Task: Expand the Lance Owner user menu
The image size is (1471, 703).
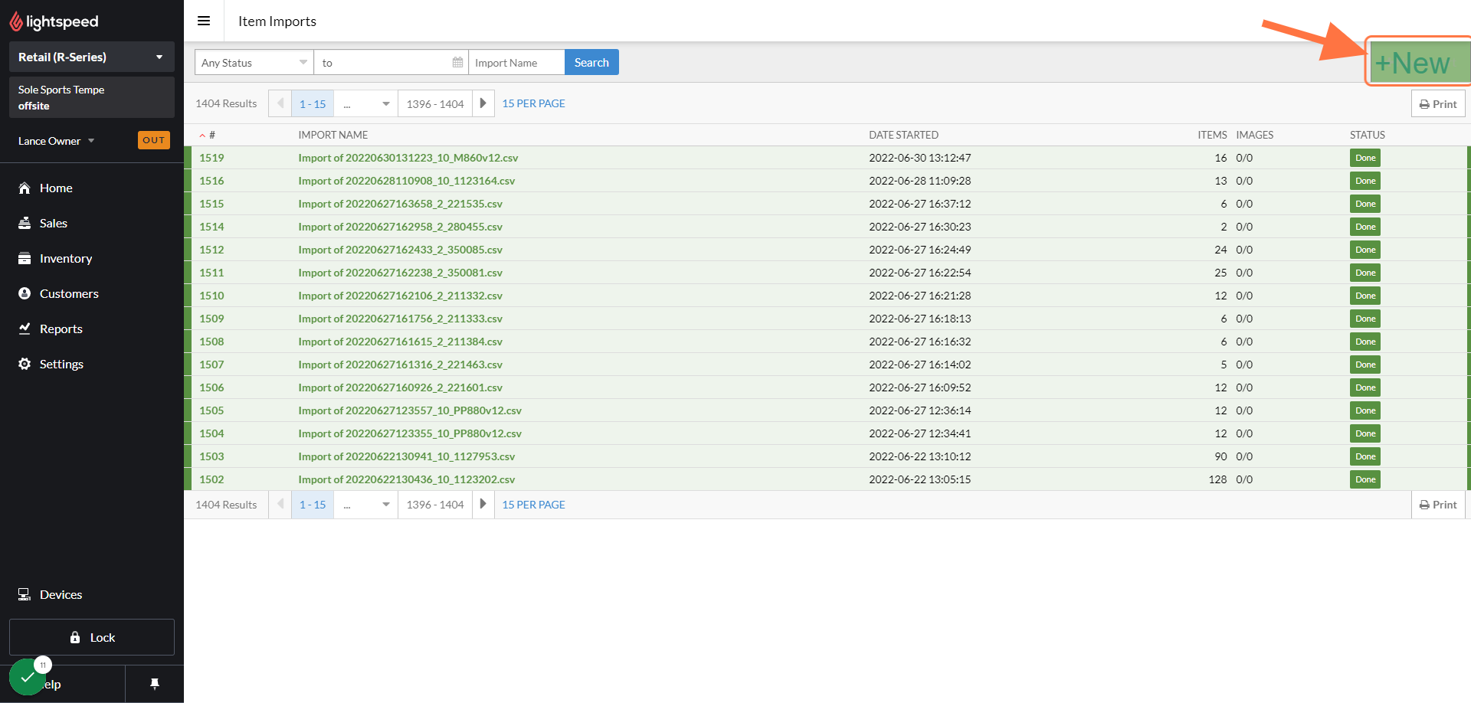Action: click(57, 141)
